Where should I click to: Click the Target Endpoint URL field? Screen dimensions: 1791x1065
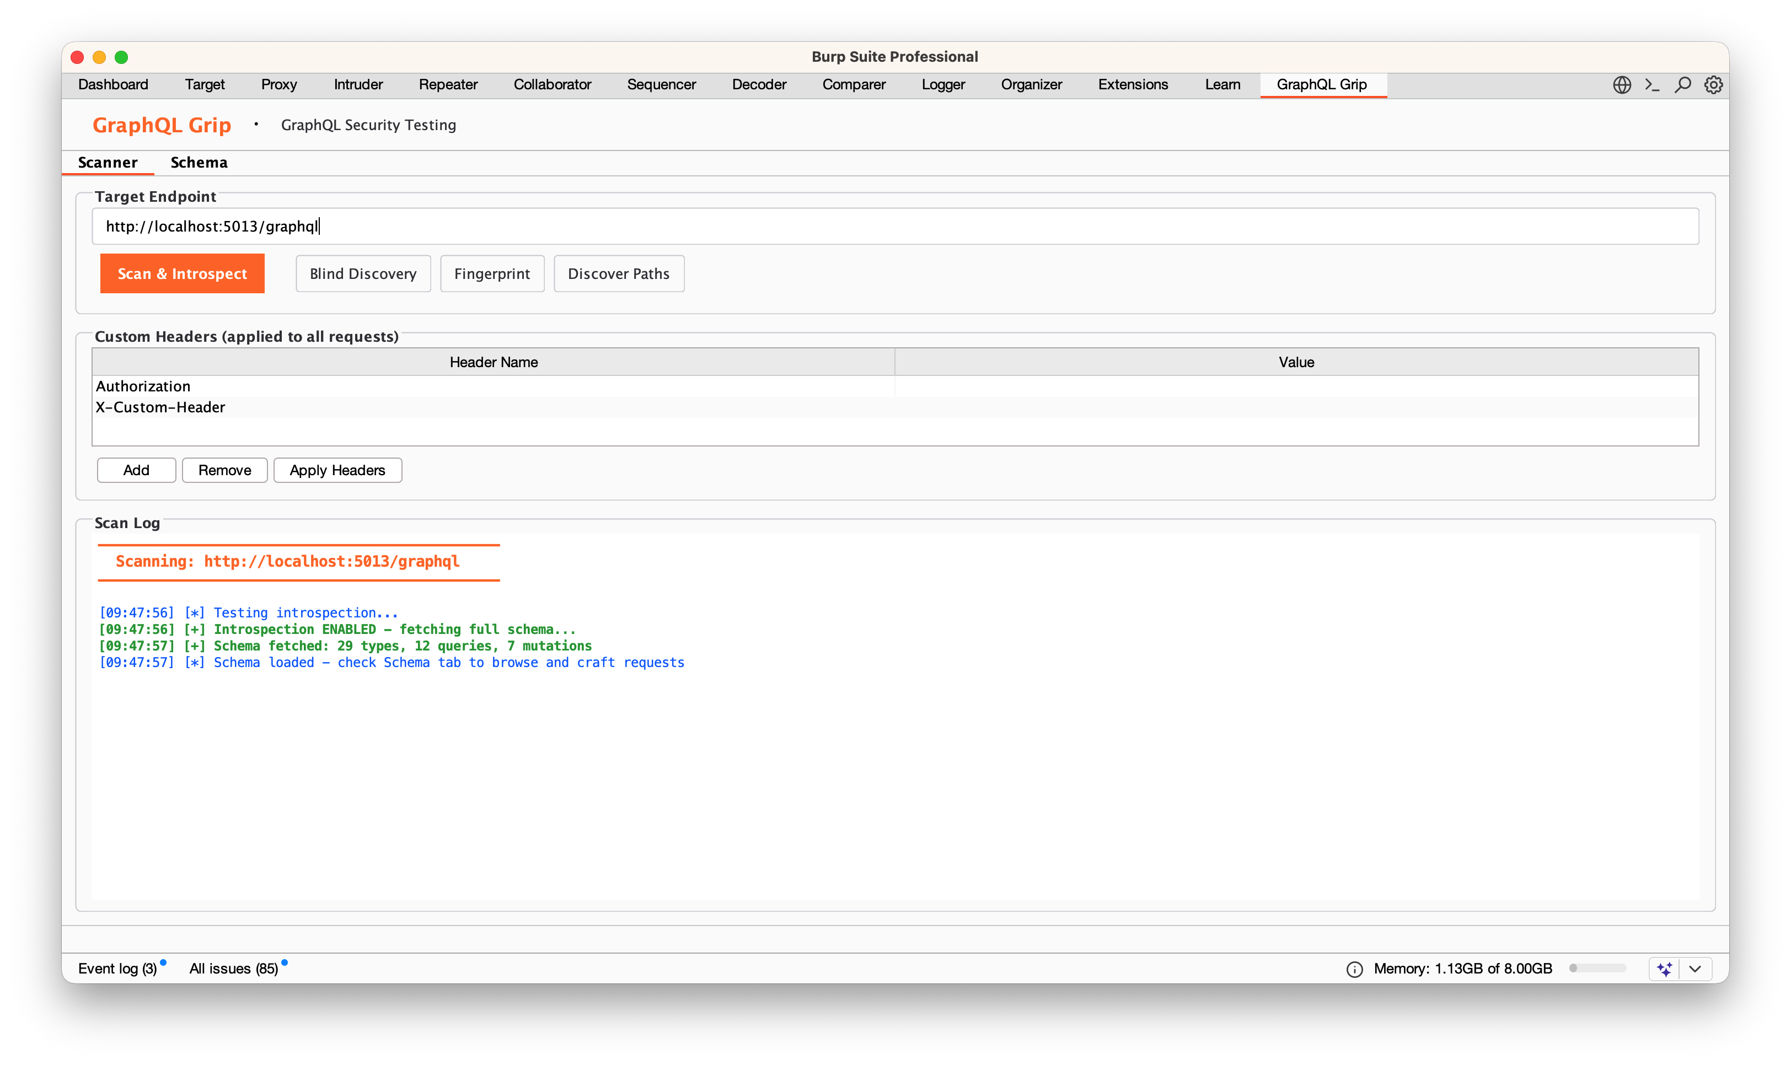(x=894, y=226)
